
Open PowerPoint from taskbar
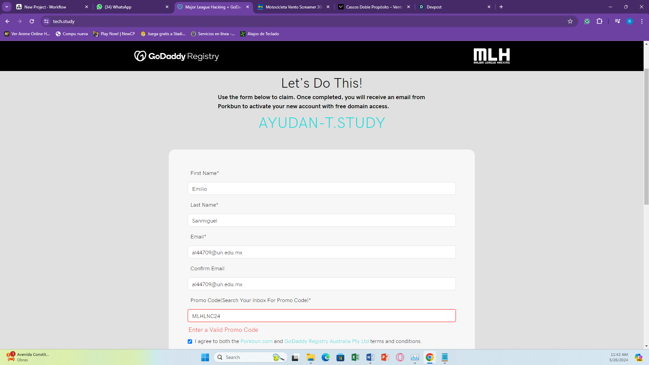click(x=385, y=357)
